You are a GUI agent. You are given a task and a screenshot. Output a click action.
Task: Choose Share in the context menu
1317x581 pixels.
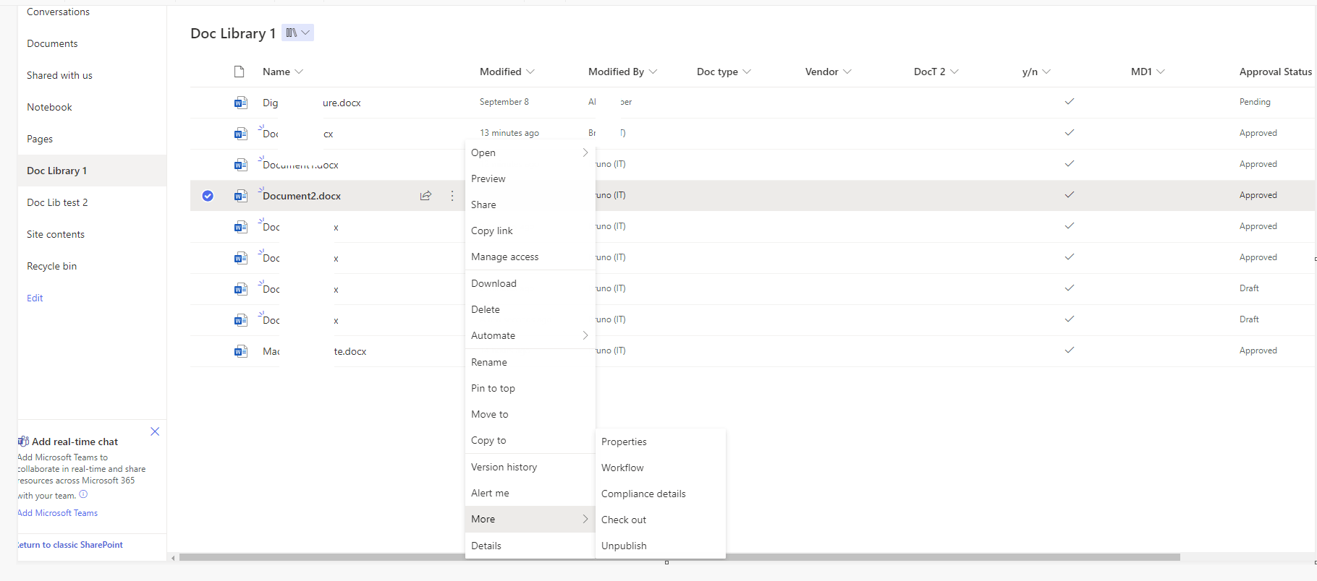pyautogui.click(x=530, y=205)
